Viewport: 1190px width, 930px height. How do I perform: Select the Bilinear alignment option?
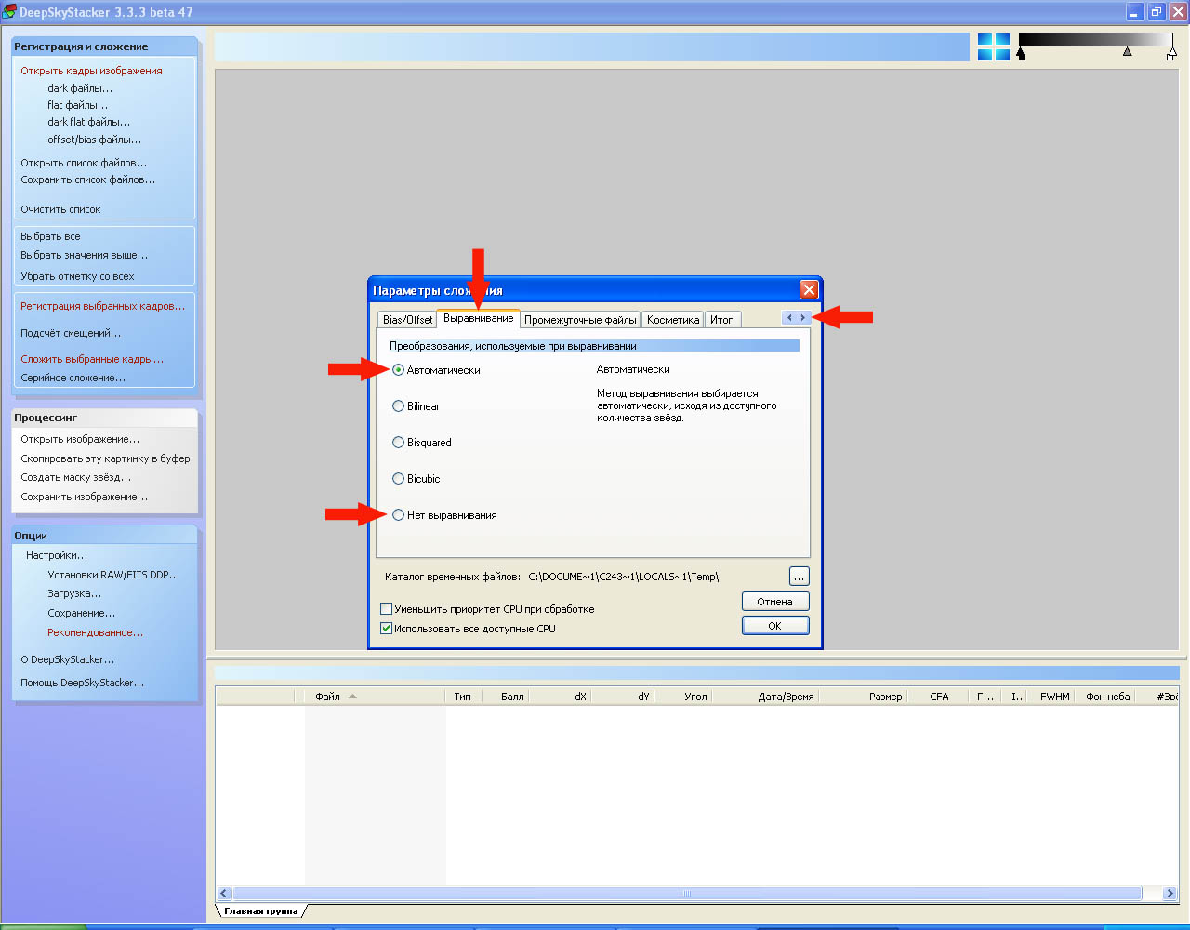(x=399, y=406)
